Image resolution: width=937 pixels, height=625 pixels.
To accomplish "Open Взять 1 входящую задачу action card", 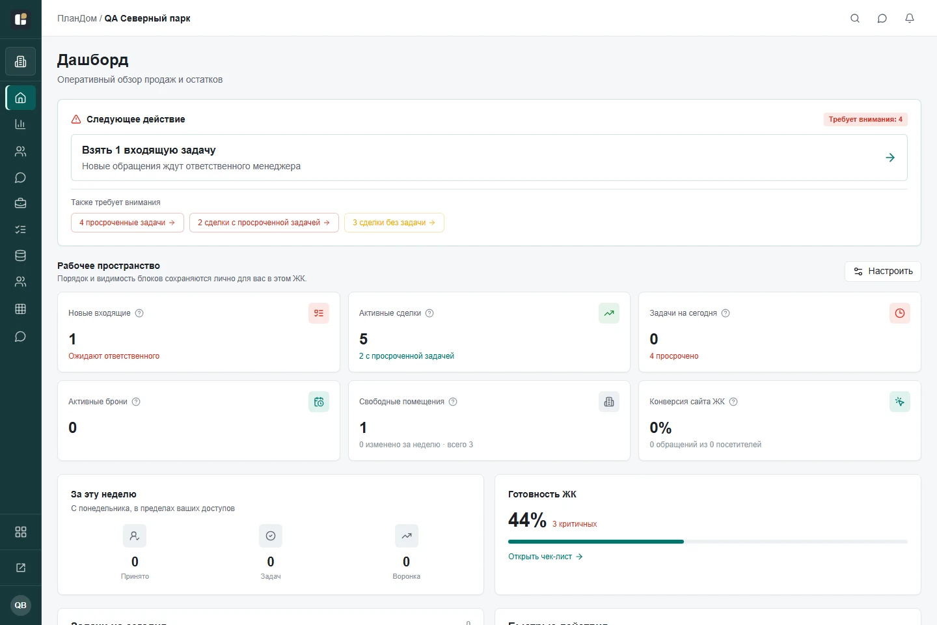I will (489, 158).
